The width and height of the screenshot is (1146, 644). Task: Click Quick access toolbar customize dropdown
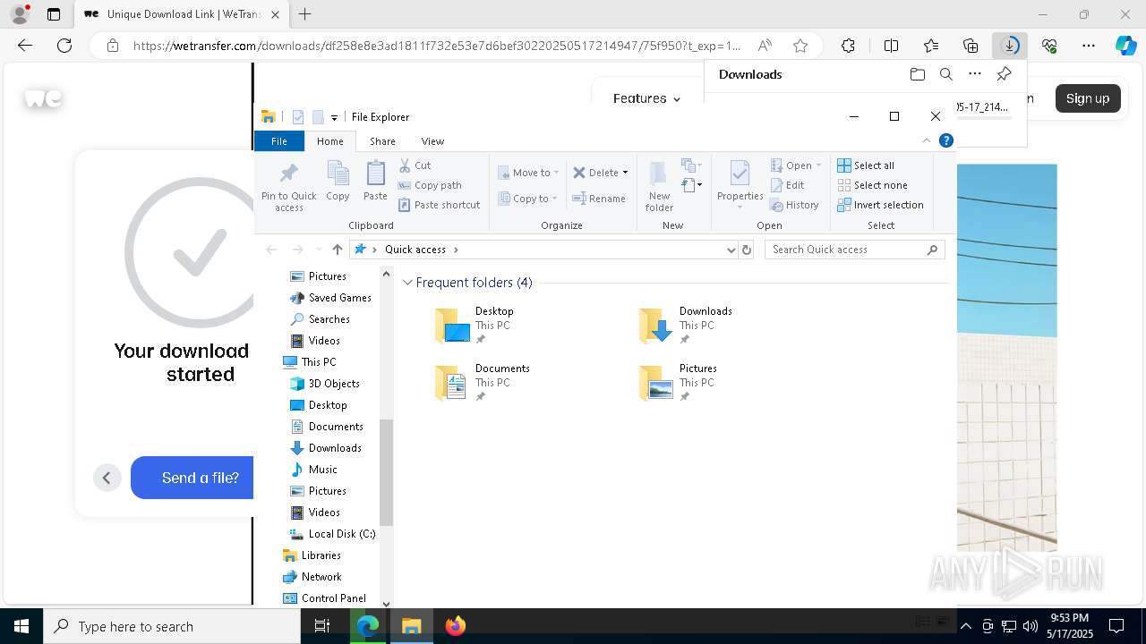(x=334, y=117)
